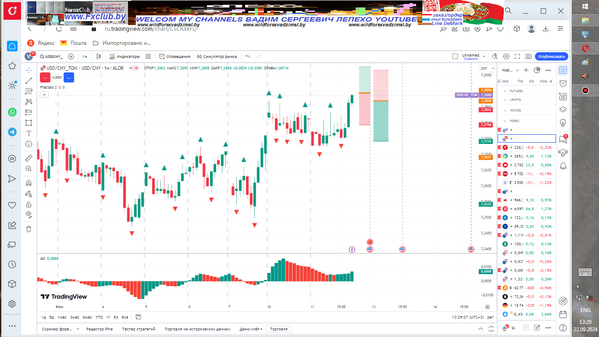The width and height of the screenshot is (599, 337).
Task: Click the Windows Start button
Action: click(x=585, y=6)
